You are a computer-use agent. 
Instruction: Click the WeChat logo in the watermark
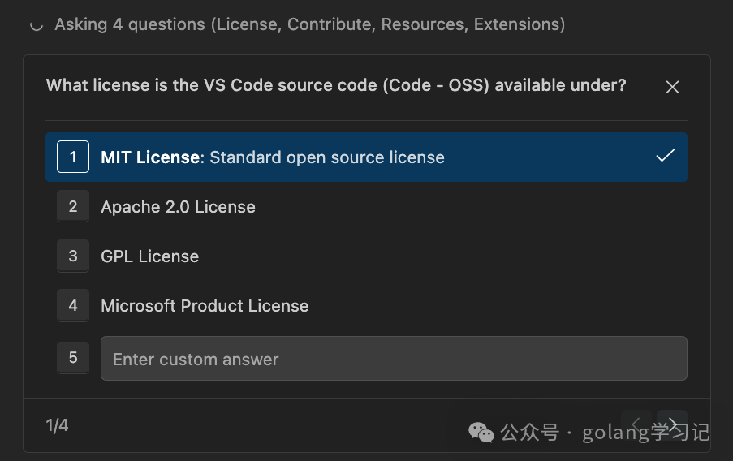(x=481, y=433)
